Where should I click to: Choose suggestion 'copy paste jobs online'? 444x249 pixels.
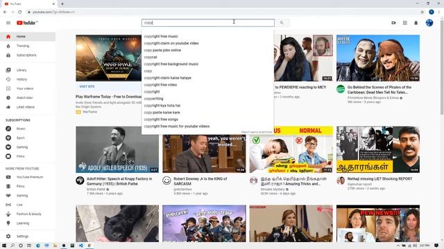(x=207, y=50)
